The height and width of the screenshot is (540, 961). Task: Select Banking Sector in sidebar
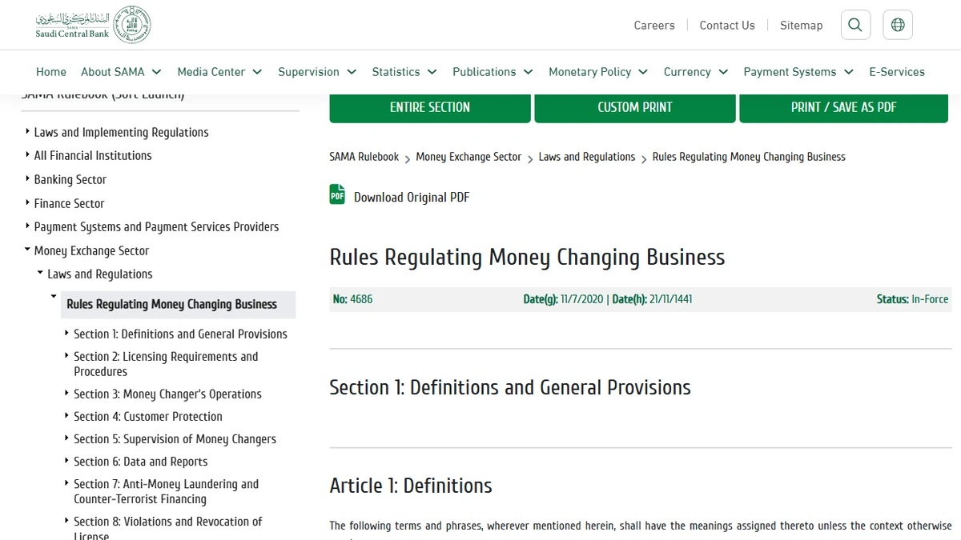pyautogui.click(x=70, y=180)
